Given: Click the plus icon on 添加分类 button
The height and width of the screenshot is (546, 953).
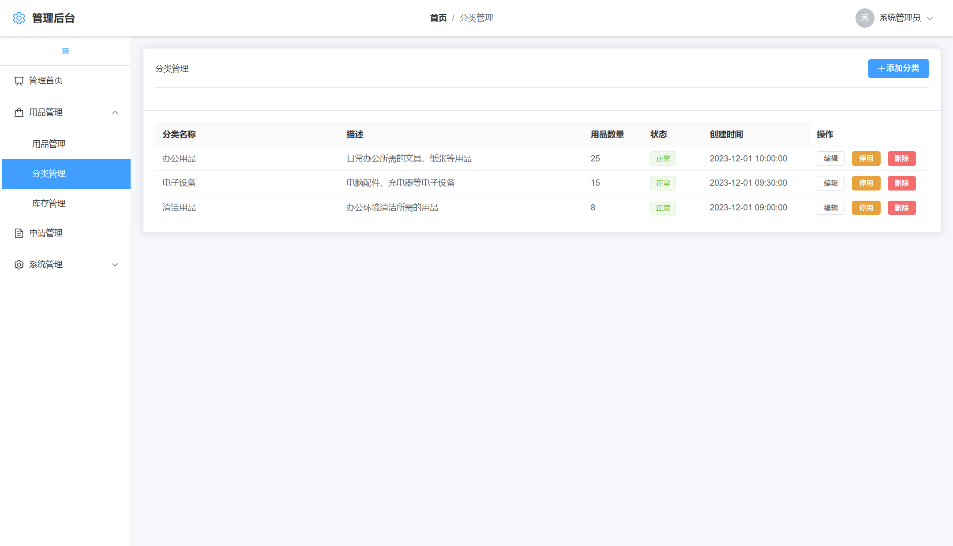Looking at the screenshot, I should click(x=881, y=68).
